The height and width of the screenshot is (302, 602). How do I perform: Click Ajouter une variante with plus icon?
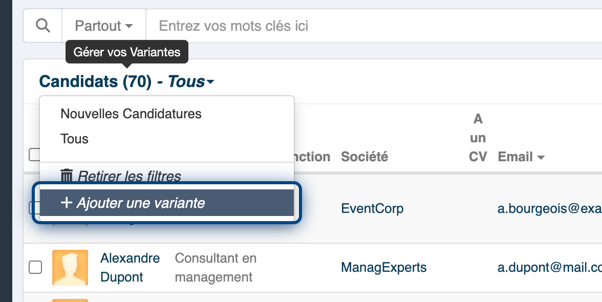pos(167,203)
